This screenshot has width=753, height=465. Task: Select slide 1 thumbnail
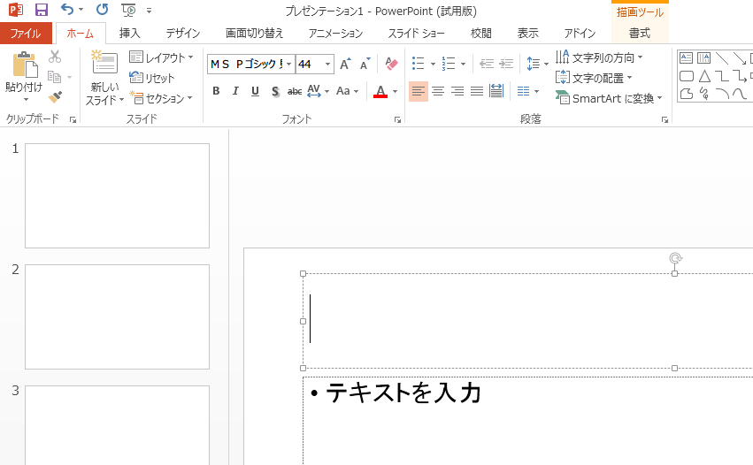pyautogui.click(x=117, y=195)
